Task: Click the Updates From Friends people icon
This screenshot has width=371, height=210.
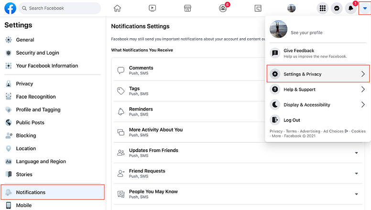Action: pos(121,153)
